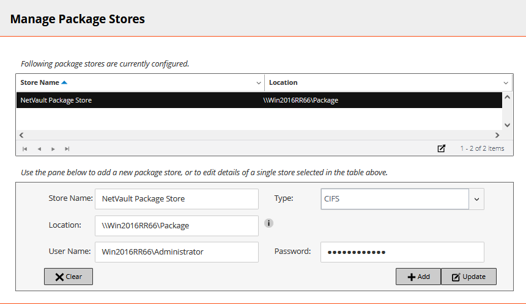Click the table's scroll right arrow
The width and height of the screenshot is (526, 304).
[497, 135]
